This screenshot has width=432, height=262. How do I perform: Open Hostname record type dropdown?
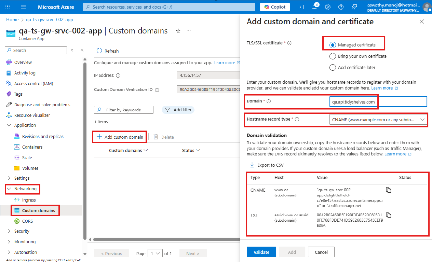coord(378,120)
